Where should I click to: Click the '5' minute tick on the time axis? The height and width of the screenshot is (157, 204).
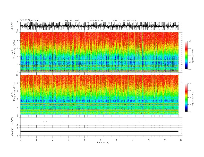(x=101, y=140)
